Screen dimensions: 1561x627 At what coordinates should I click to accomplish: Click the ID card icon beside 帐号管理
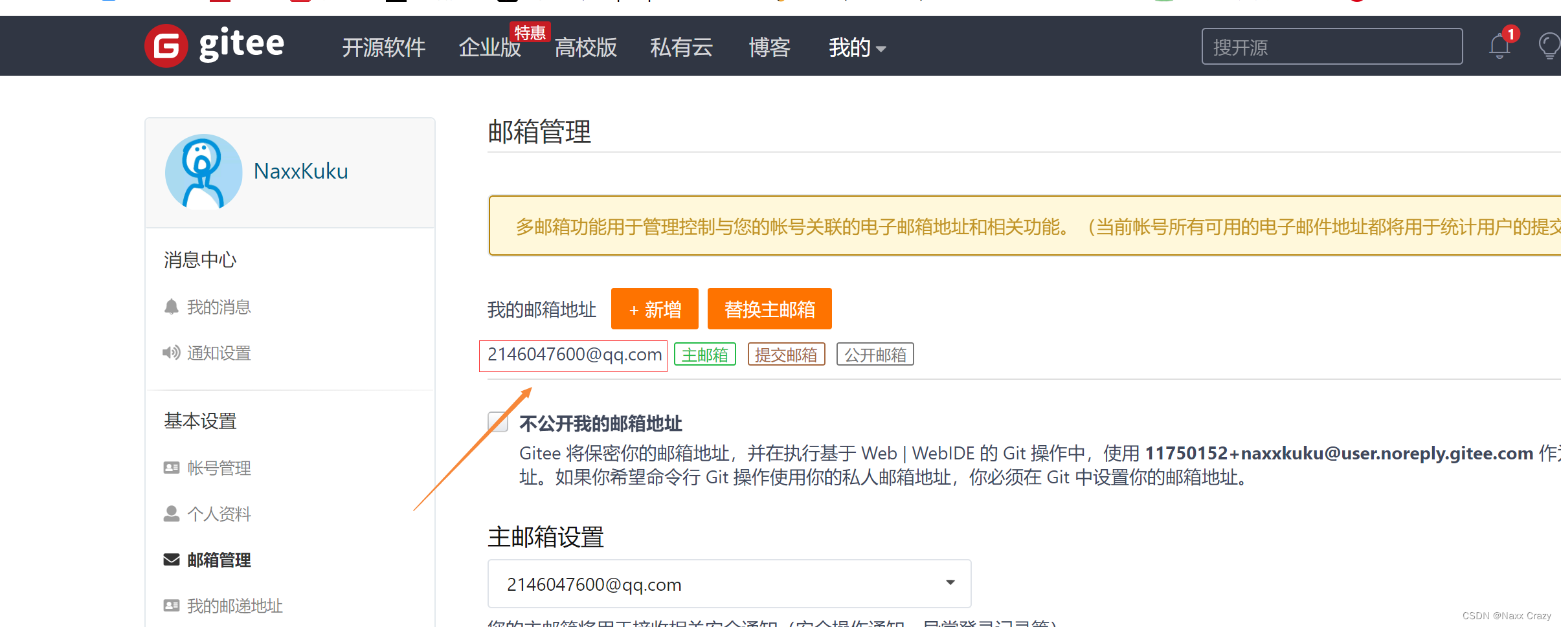(170, 467)
